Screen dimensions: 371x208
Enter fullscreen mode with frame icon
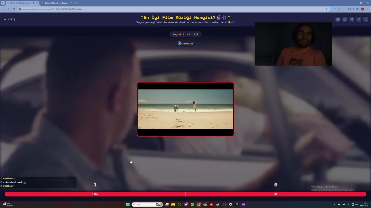(x=366, y=19)
